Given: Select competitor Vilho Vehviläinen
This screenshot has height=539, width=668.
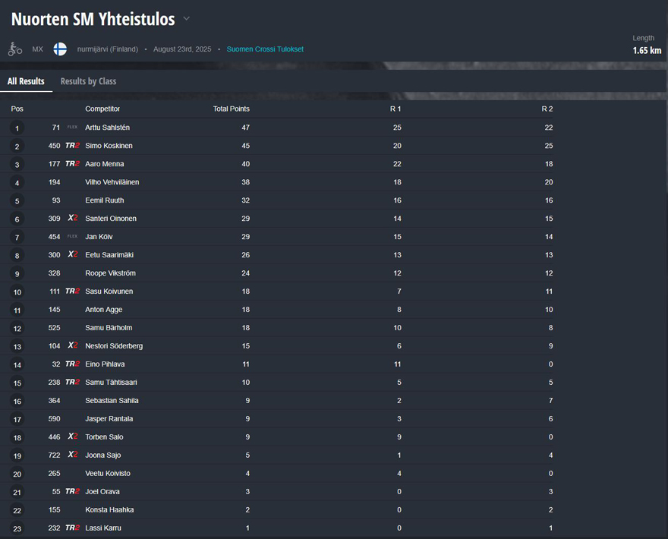Looking at the screenshot, I should 112,182.
